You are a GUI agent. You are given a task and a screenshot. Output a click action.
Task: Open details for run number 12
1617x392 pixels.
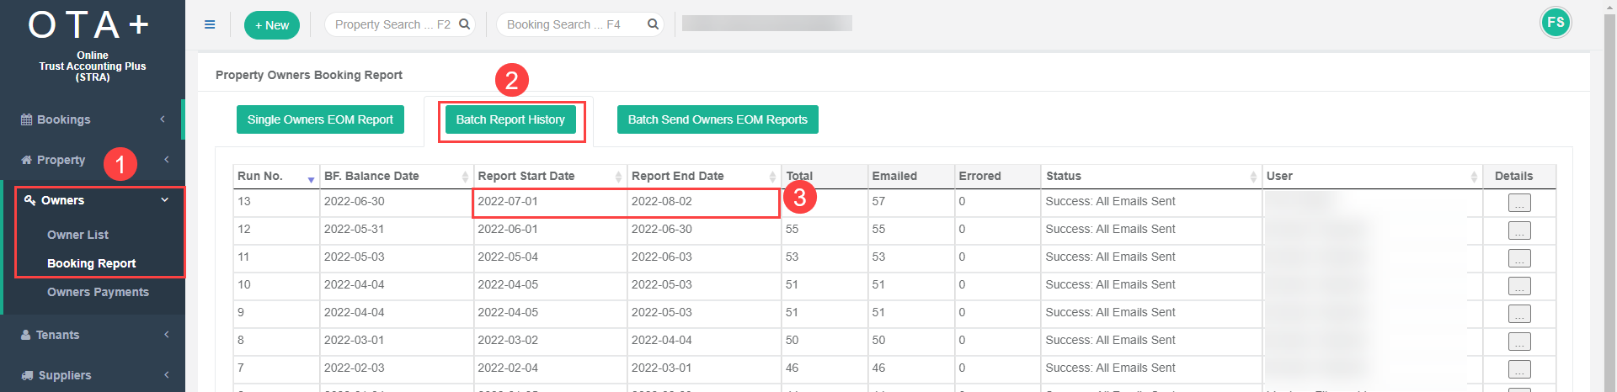coord(1519,230)
